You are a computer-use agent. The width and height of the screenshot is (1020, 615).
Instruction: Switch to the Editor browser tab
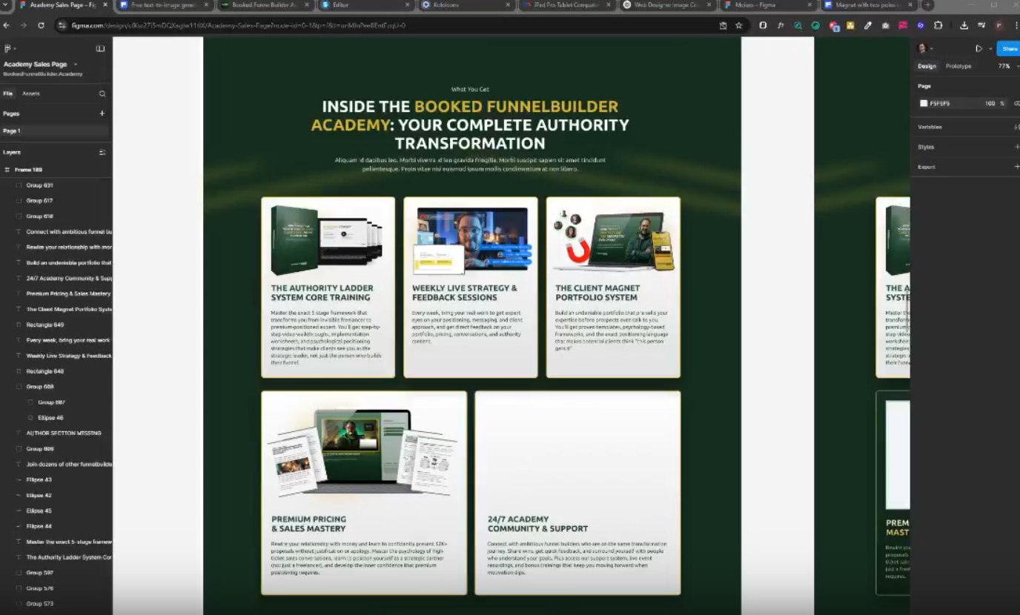click(365, 5)
